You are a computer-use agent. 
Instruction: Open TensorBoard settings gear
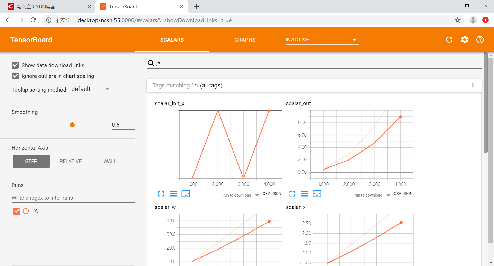pos(465,40)
